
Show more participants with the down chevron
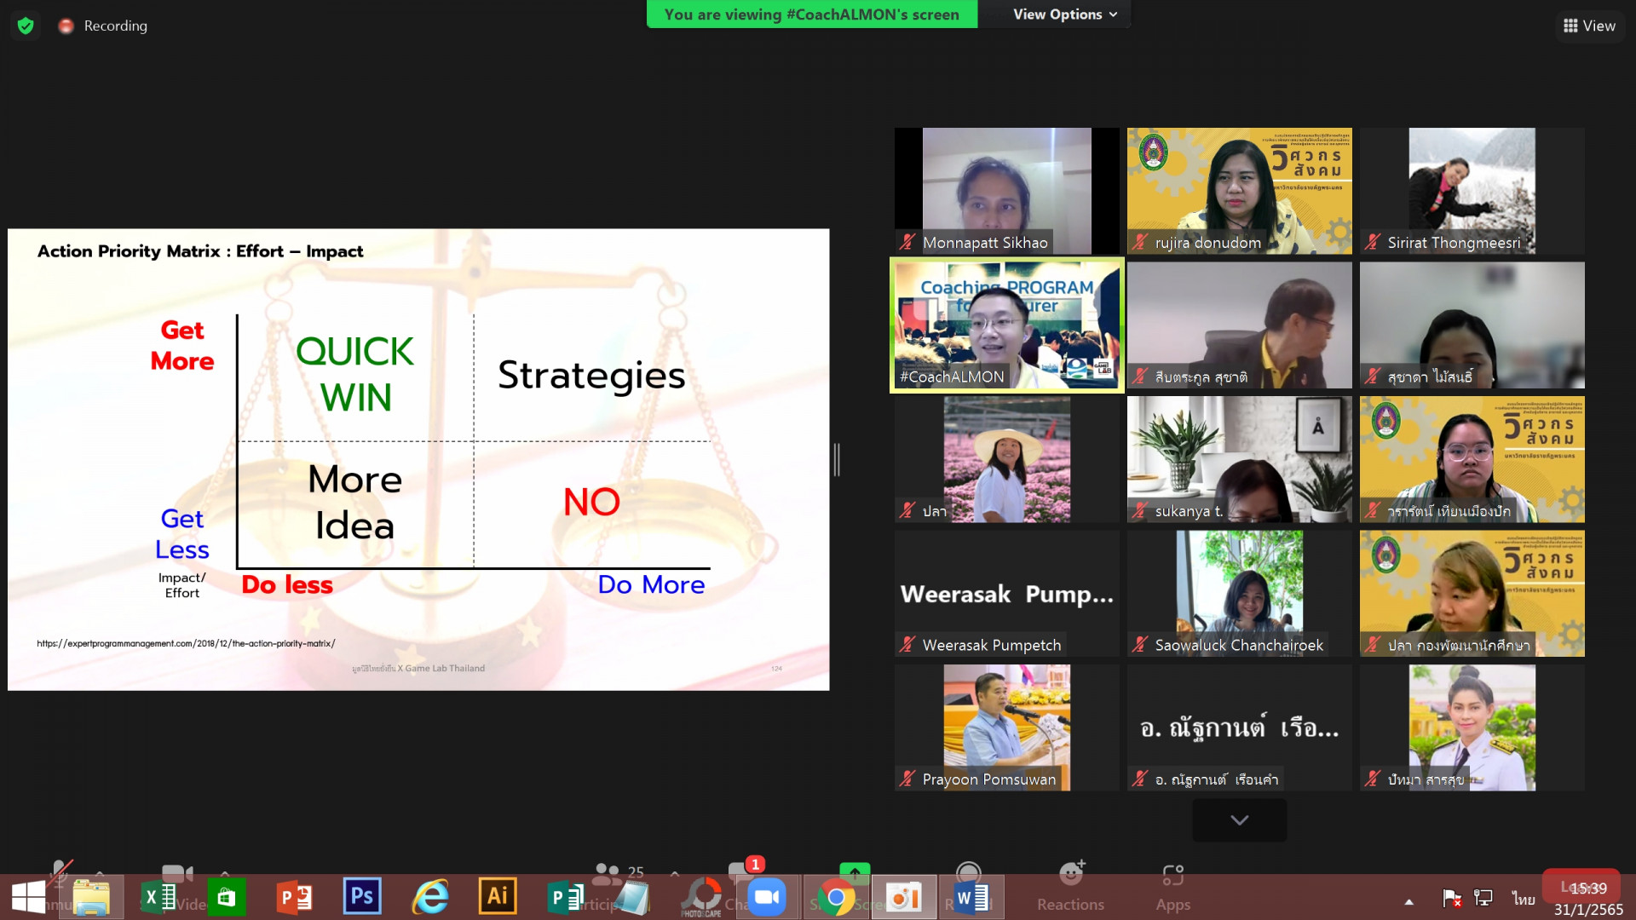1239,819
